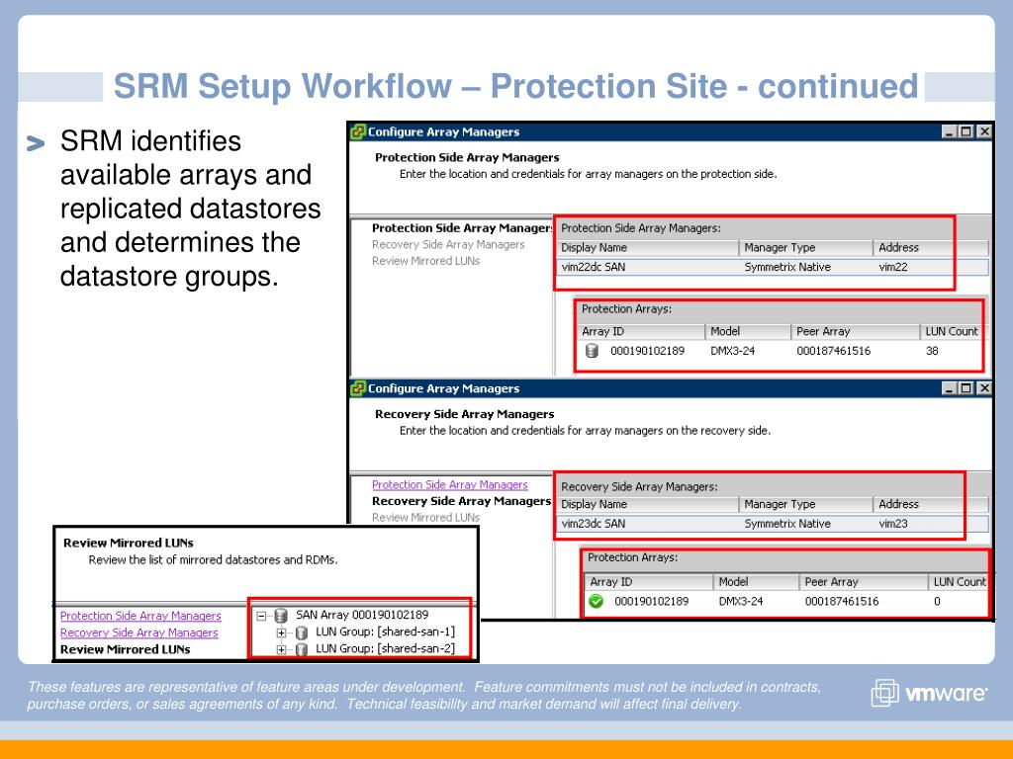Sort by Display Name column in recovery managers table
This screenshot has width=1013, height=759.
647,505
